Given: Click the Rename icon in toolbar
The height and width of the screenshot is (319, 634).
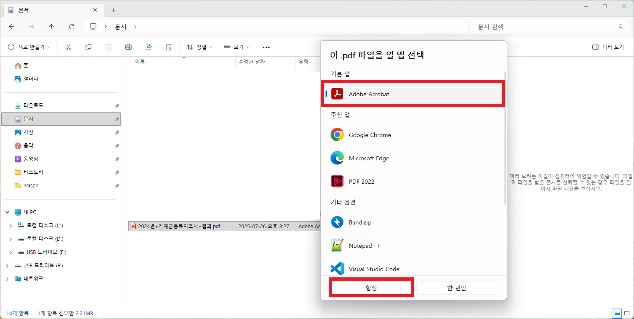Looking at the screenshot, I should pos(129,47).
